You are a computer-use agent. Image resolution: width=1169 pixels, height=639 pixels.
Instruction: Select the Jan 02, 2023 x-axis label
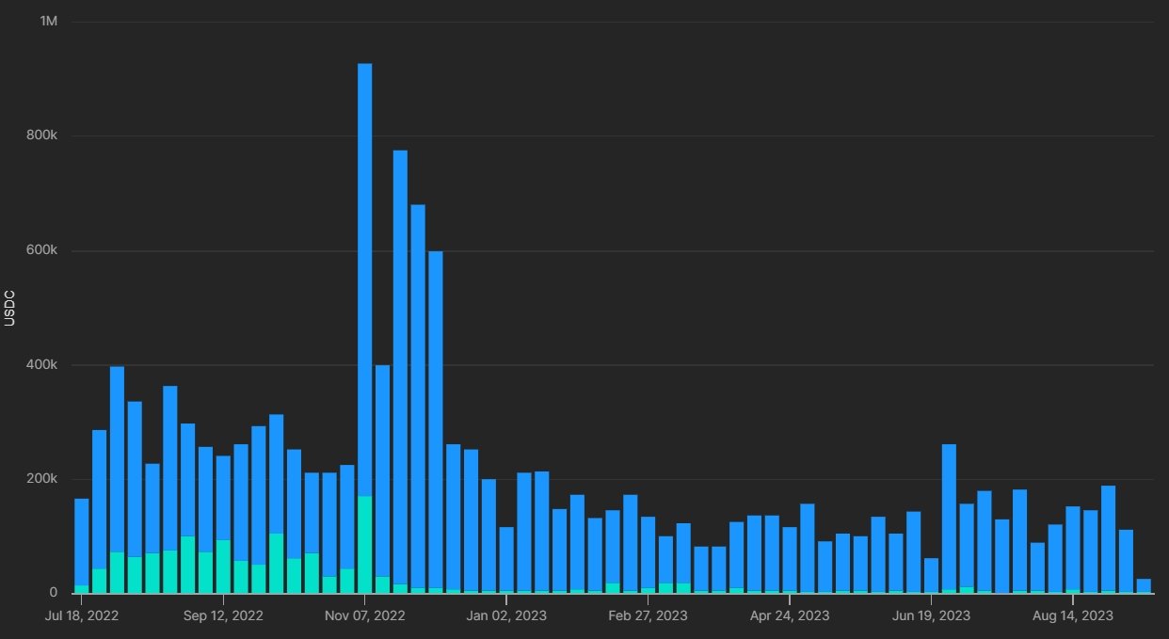coord(506,616)
